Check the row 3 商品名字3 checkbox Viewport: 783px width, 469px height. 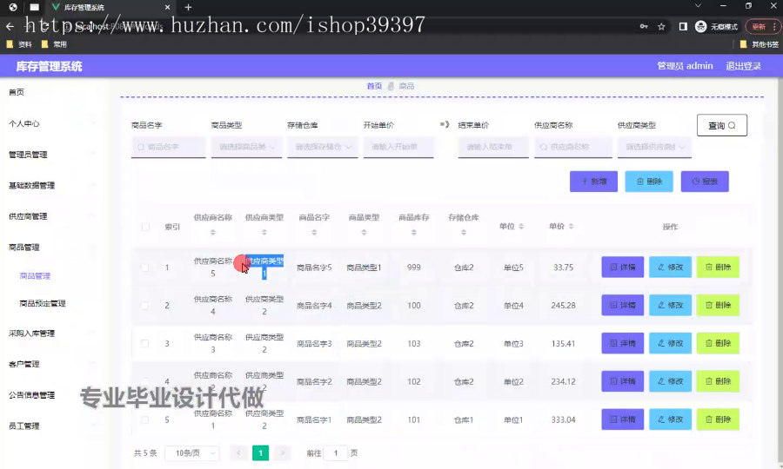click(144, 343)
